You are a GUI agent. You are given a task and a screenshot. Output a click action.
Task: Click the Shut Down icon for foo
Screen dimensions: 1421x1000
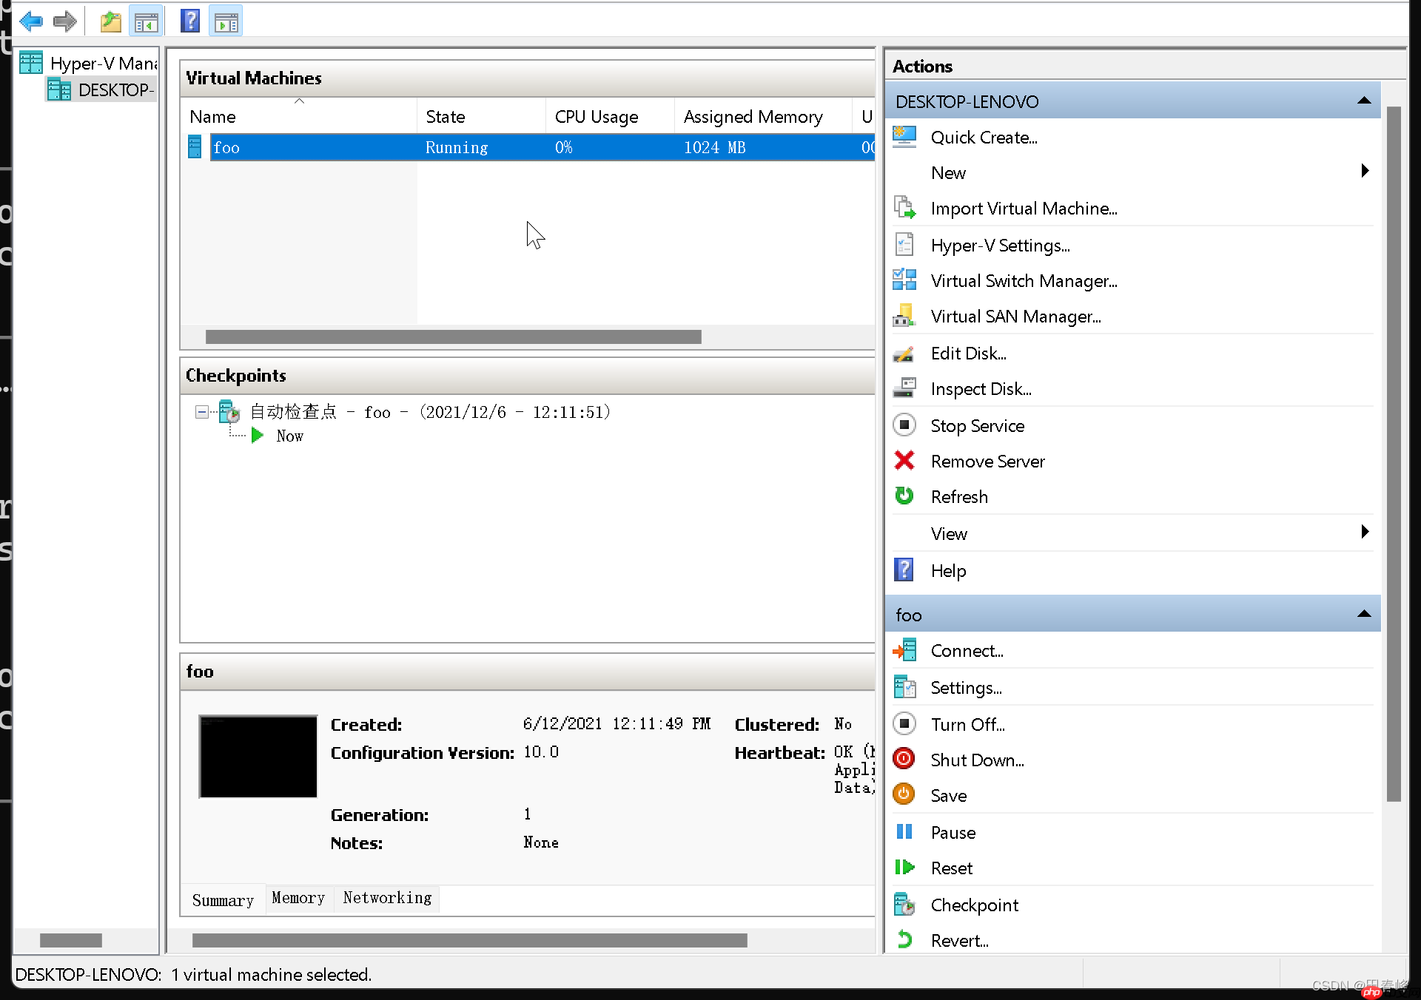[904, 760]
